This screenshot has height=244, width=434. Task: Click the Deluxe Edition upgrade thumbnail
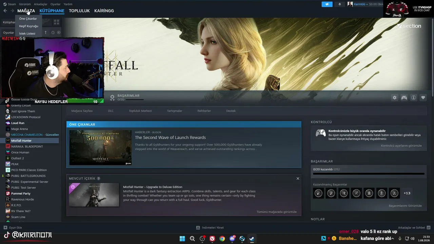point(94,195)
